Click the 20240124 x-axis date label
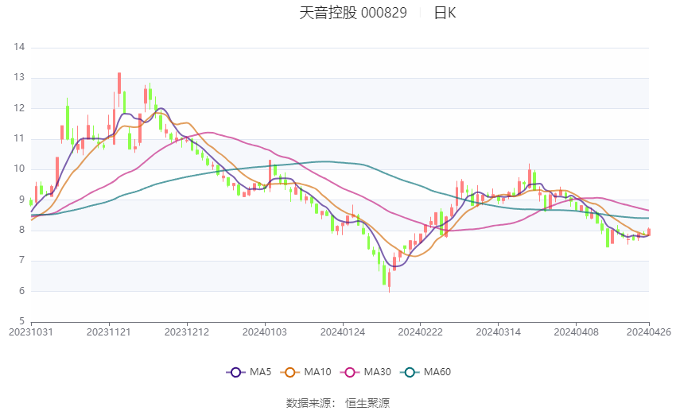 [x=343, y=332]
